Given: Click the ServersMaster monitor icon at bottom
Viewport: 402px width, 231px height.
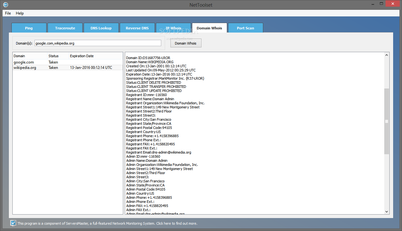Looking at the screenshot, I should point(13,223).
